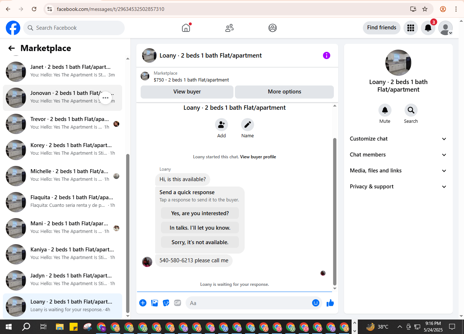The height and width of the screenshot is (334, 464).
Task: Open the three-dot options on Jonovan chat
Action: point(105,98)
